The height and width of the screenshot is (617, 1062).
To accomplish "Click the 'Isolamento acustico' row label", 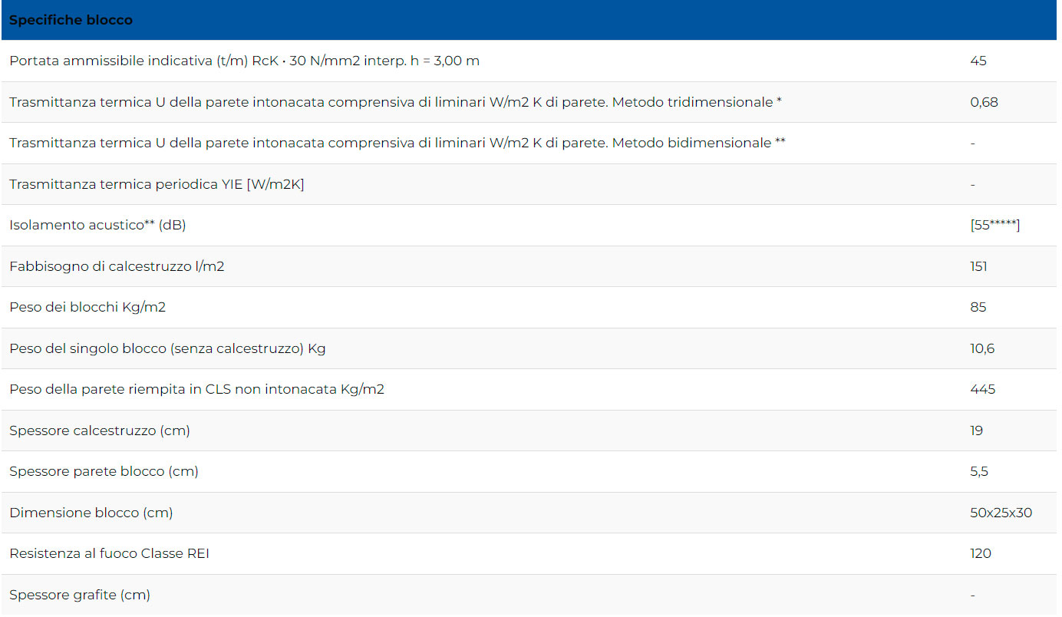I will 97,225.
